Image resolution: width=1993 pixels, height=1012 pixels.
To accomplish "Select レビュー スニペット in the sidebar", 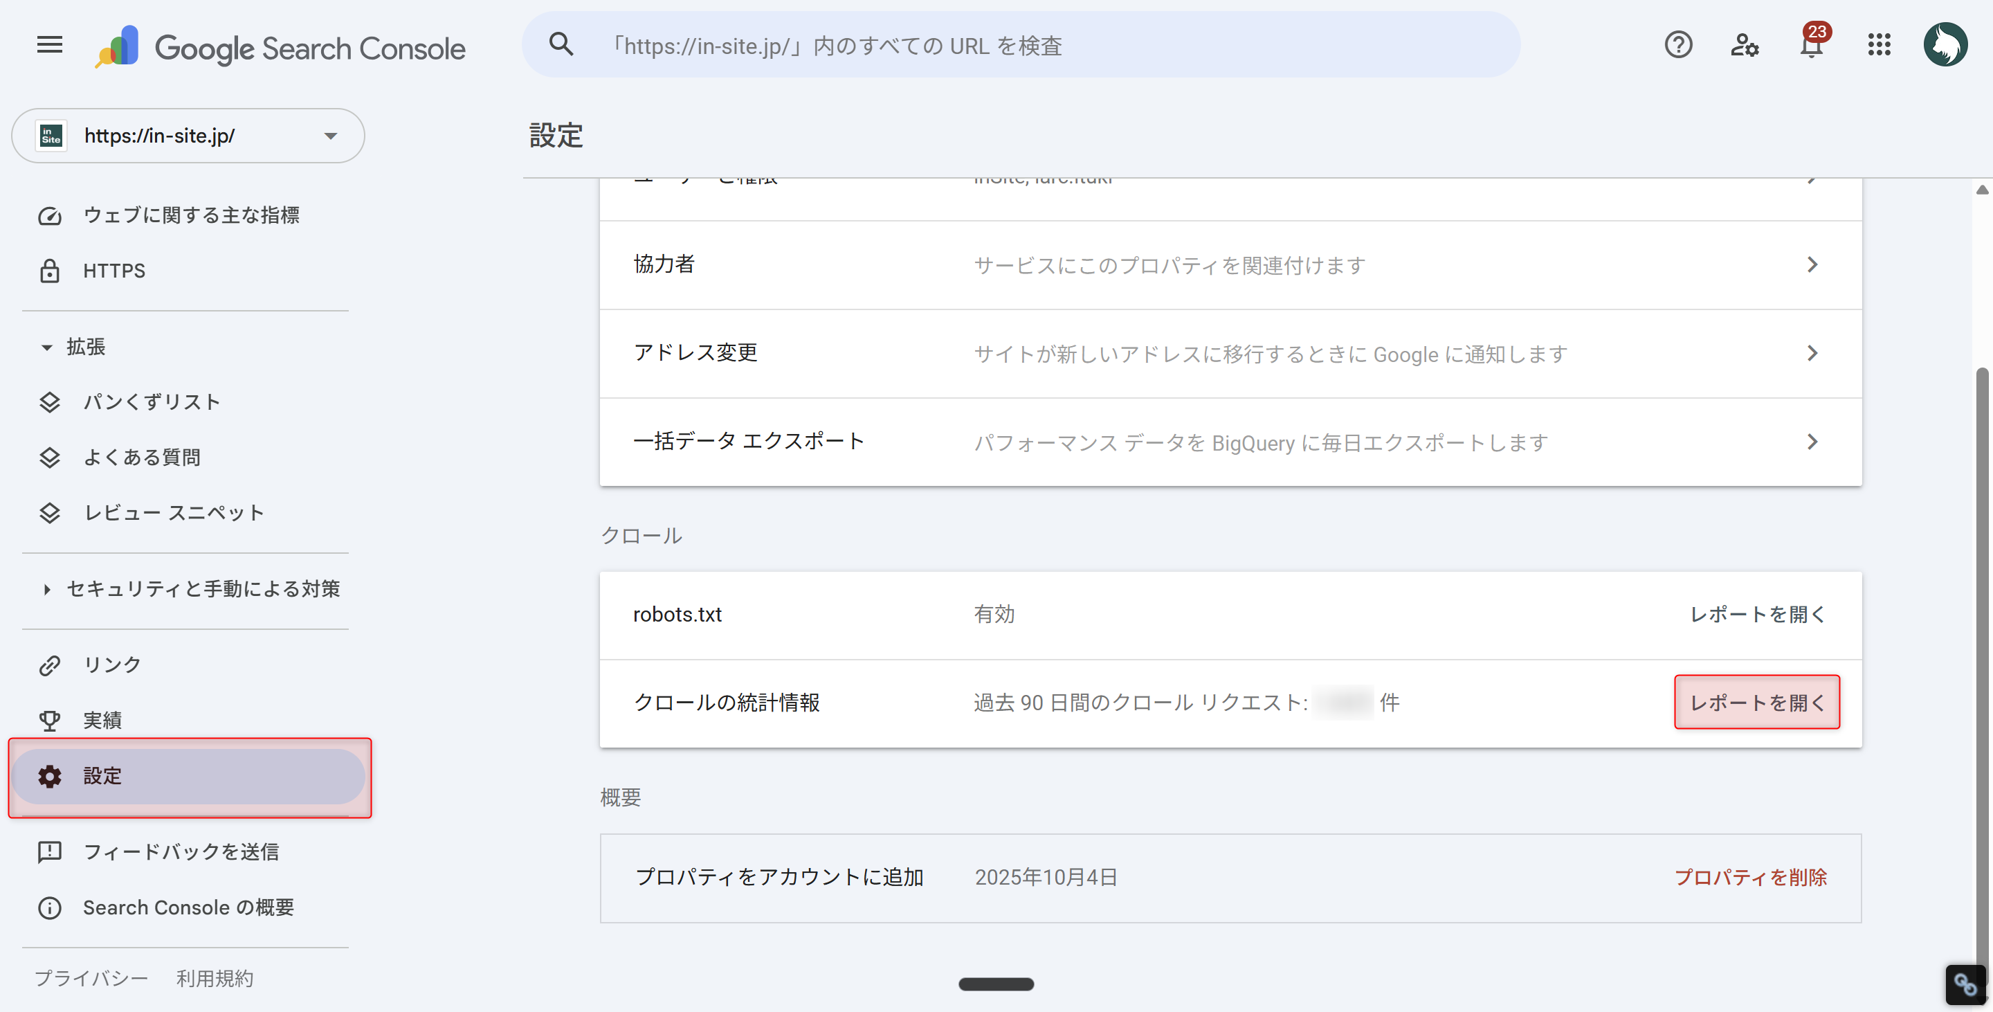I will click(x=172, y=512).
